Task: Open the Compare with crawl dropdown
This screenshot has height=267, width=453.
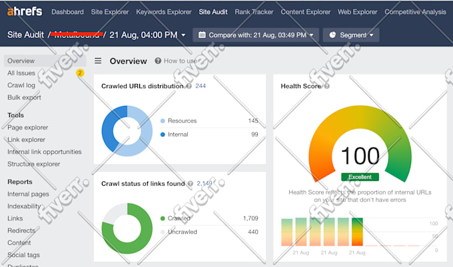Action: 256,35
